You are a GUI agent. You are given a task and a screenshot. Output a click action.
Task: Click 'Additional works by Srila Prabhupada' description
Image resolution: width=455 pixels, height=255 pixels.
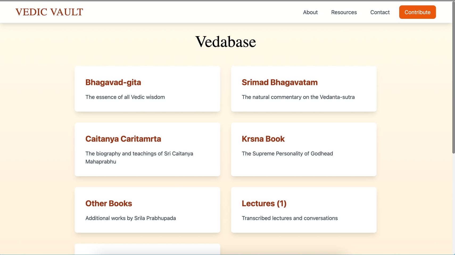click(130, 218)
